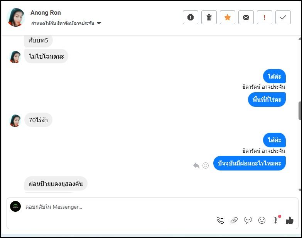React with smiley beside blue message

click(206, 165)
